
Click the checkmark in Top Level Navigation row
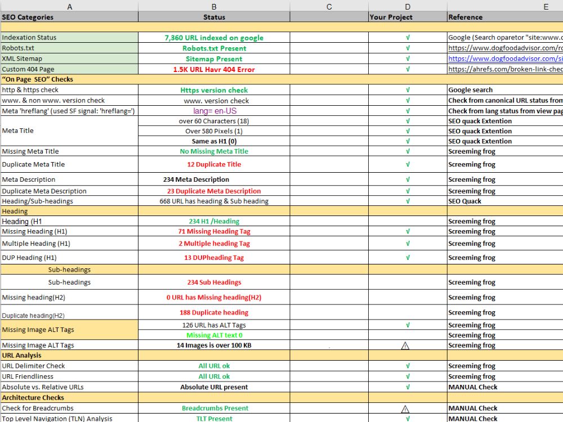click(x=408, y=419)
